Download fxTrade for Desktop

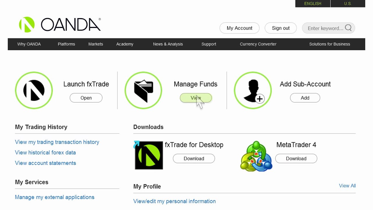point(194,158)
